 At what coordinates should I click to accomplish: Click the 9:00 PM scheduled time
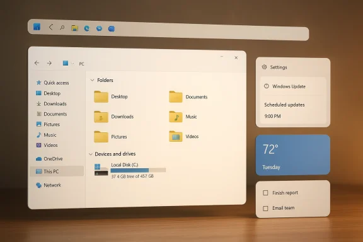coord(272,116)
